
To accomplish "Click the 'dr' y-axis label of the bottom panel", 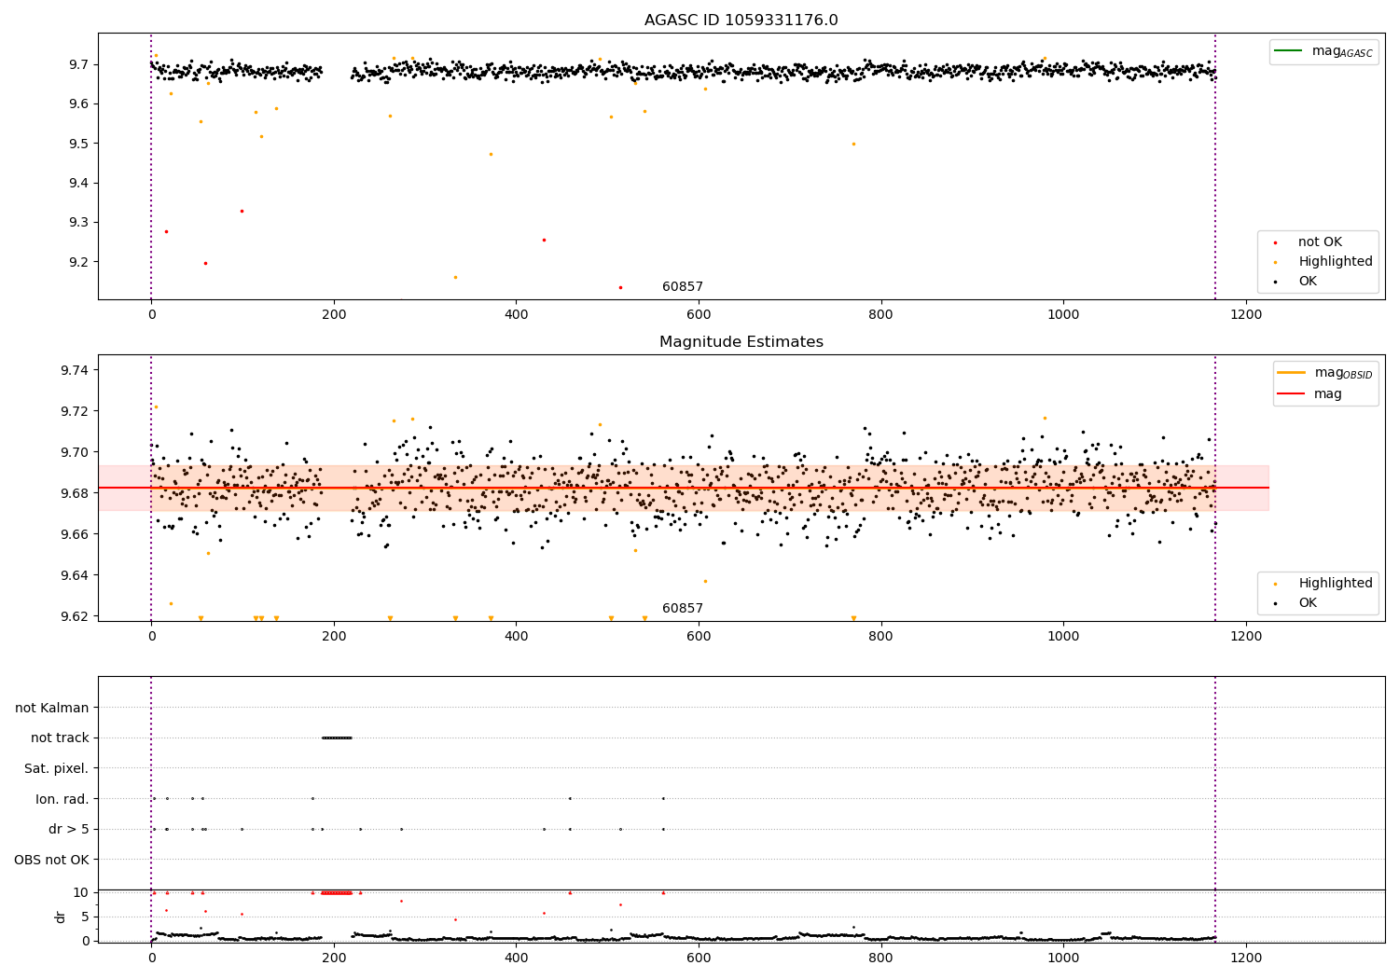I will click(x=61, y=917).
